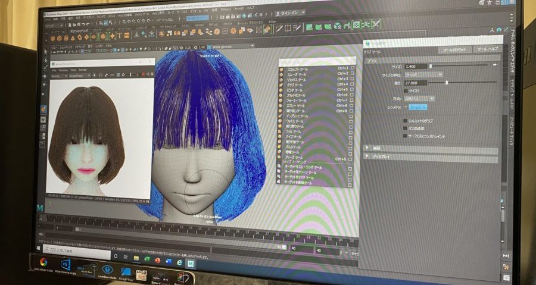
Task: Enable the Twist checkbox in brush settings
Action: [x=406, y=90]
